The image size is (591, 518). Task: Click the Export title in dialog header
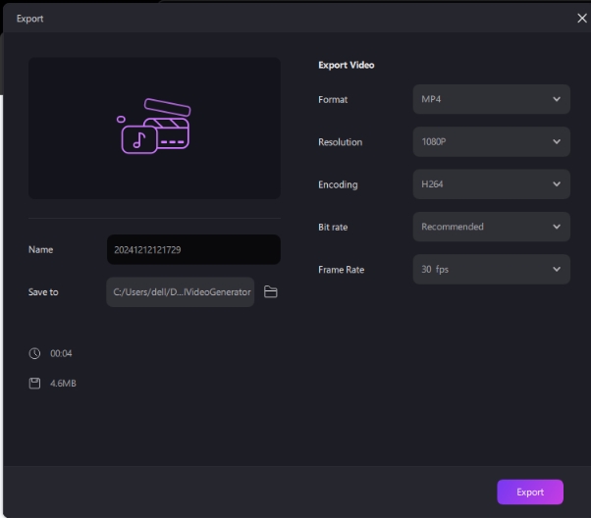click(29, 19)
